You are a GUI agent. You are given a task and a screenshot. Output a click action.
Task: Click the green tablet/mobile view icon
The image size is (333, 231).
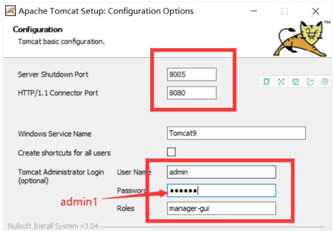tap(266, 81)
